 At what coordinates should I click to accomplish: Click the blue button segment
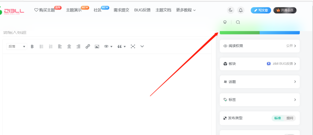pyautogui.click(x=280, y=33)
